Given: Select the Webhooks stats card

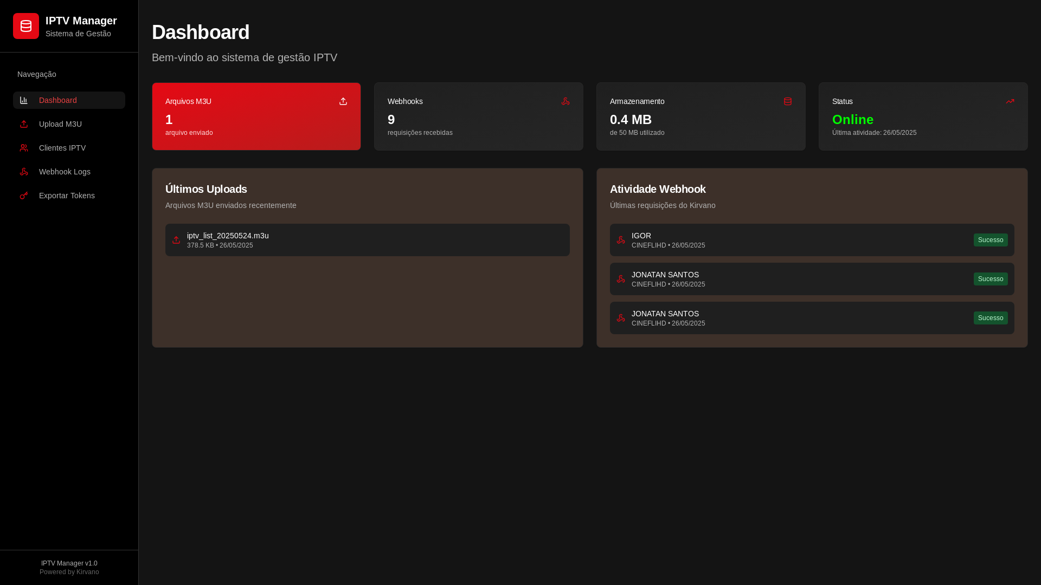Looking at the screenshot, I should [x=479, y=116].
